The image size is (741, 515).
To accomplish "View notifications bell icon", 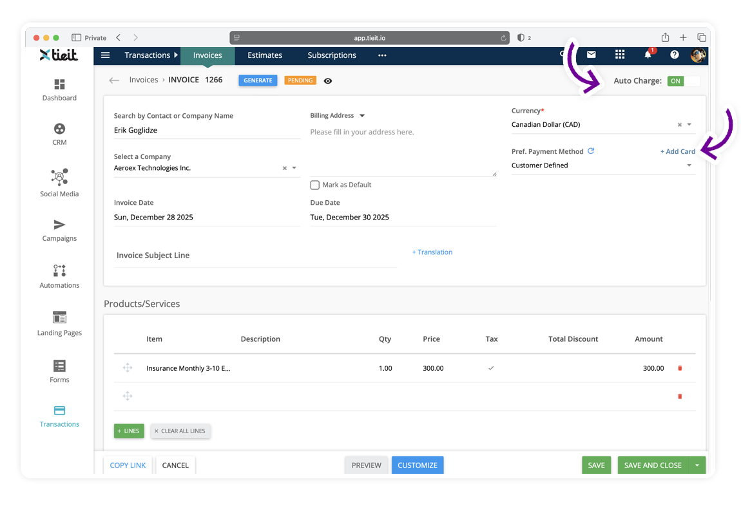I will click(648, 55).
